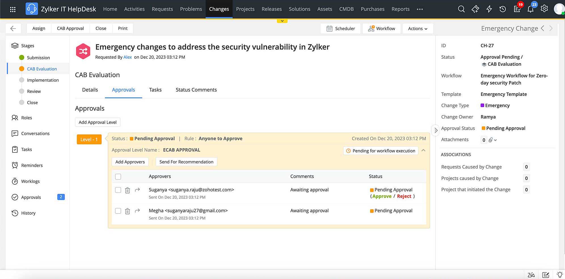This screenshot has width=565, height=279.
Task: Toggle the select-all approvers header checkbox
Action: pos(118,177)
